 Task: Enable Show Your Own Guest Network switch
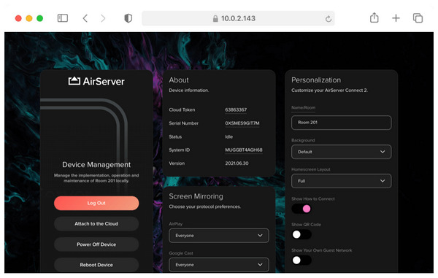pyautogui.click(x=301, y=260)
